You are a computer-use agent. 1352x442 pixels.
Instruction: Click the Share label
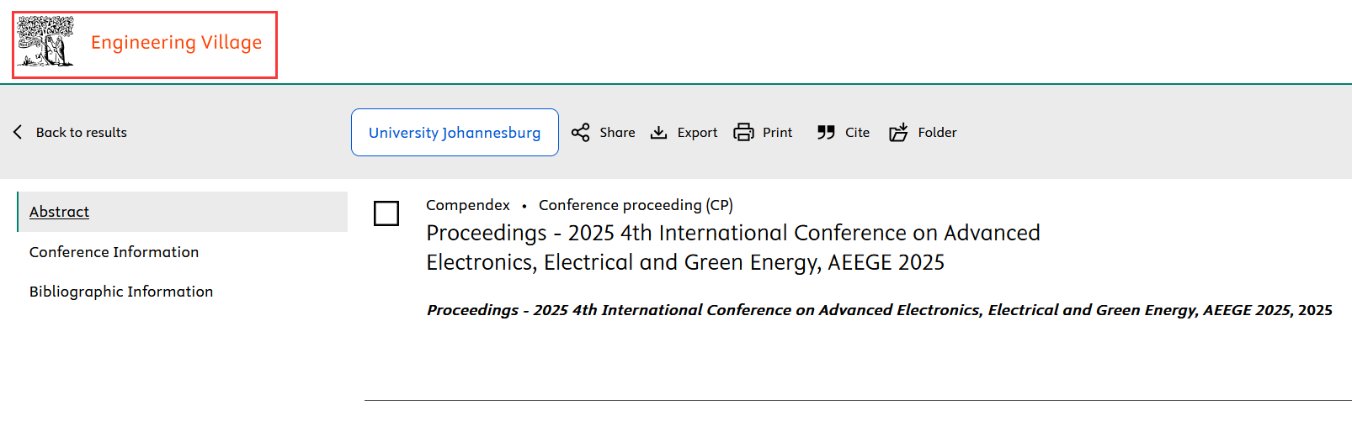point(617,132)
